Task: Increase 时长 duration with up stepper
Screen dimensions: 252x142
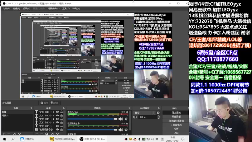Action: coord(159,116)
